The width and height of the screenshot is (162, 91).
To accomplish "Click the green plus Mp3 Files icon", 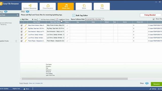I will 21,19.
